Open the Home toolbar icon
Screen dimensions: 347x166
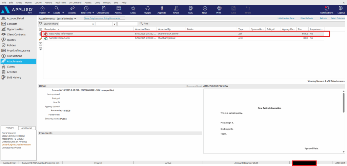(42, 8)
